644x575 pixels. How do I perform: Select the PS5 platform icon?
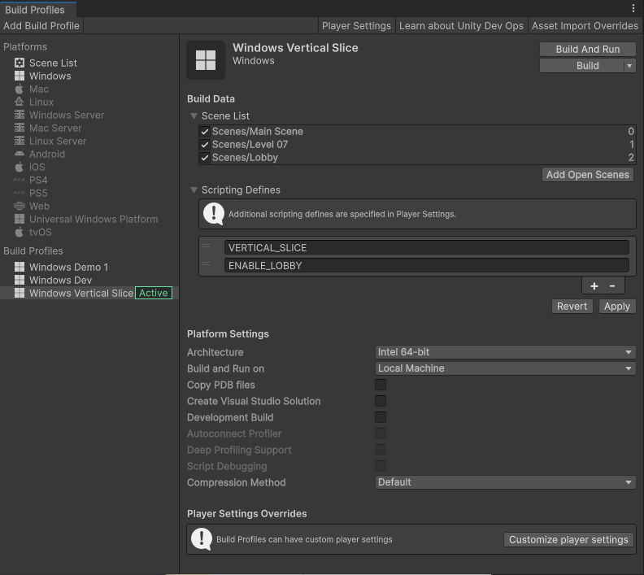pos(20,193)
